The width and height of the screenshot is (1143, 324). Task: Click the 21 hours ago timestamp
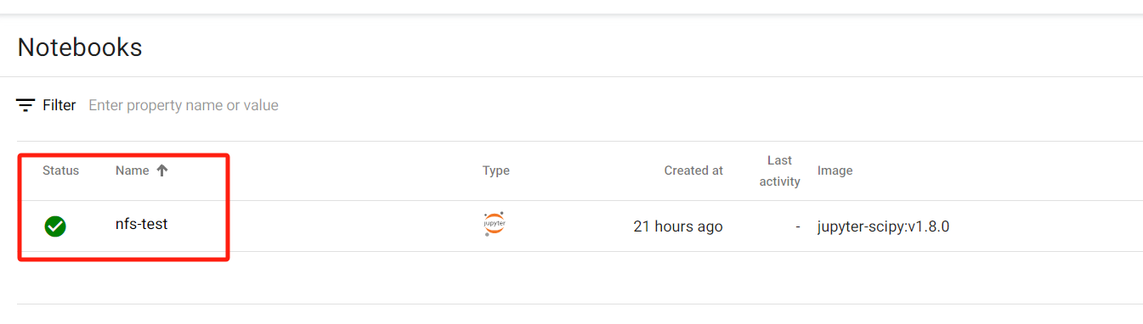[x=678, y=226]
